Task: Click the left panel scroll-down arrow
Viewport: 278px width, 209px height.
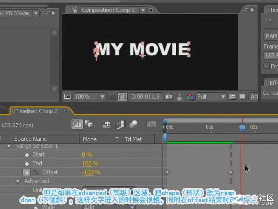Action: pos(55,88)
